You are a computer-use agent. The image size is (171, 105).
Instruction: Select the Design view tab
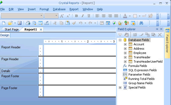[5, 35]
